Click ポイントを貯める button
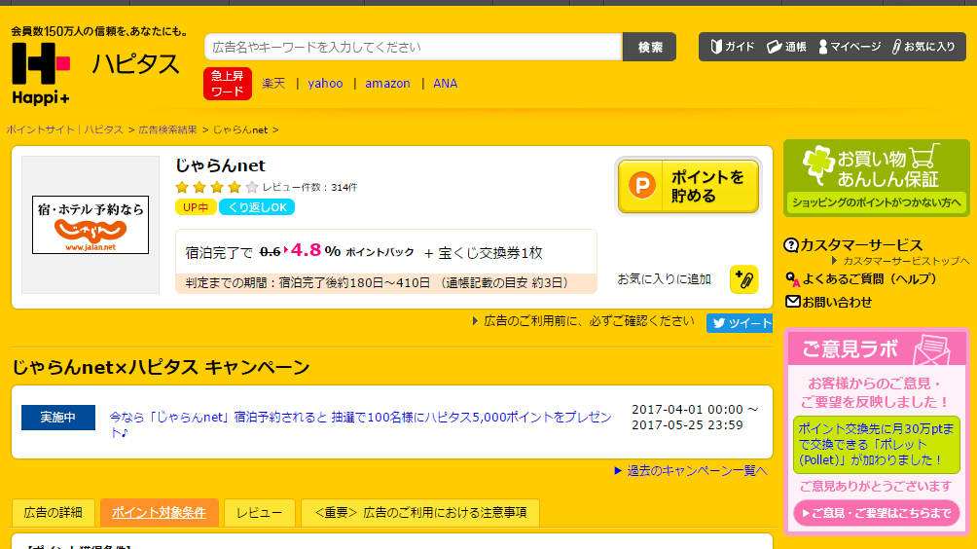The width and height of the screenshot is (977, 549). click(688, 186)
